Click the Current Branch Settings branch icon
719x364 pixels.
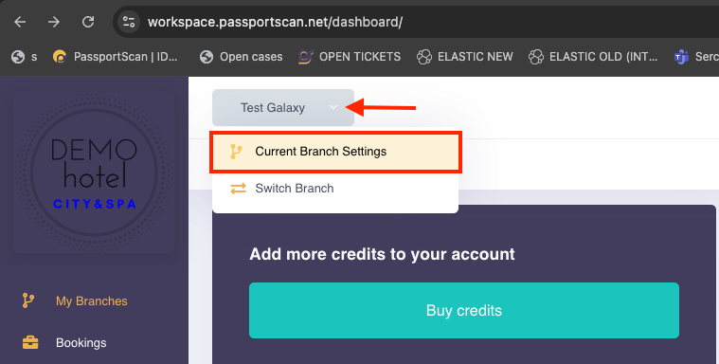[236, 152]
